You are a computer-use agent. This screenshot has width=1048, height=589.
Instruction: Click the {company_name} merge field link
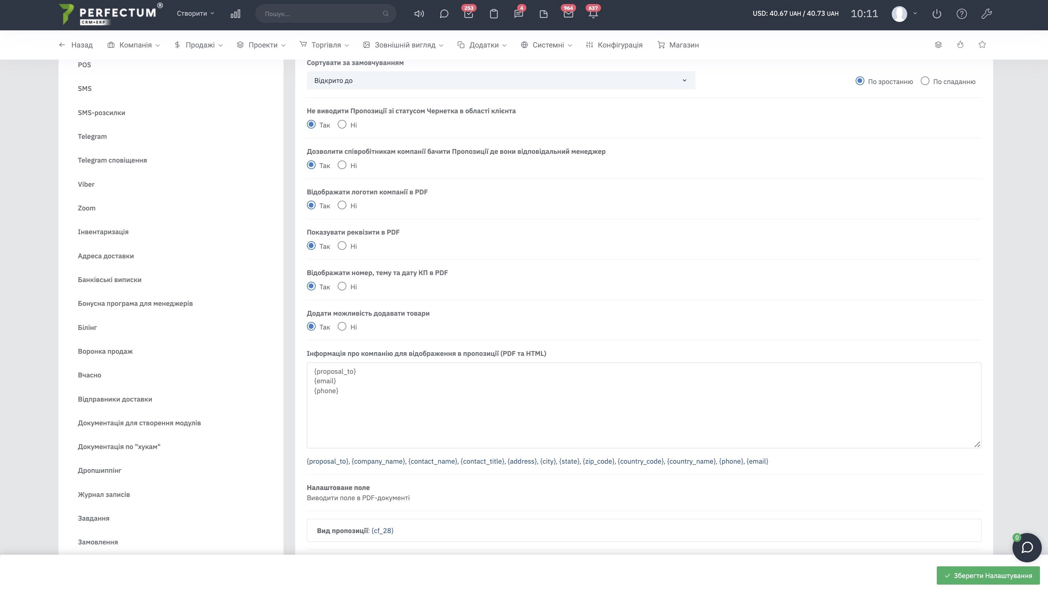378,461
